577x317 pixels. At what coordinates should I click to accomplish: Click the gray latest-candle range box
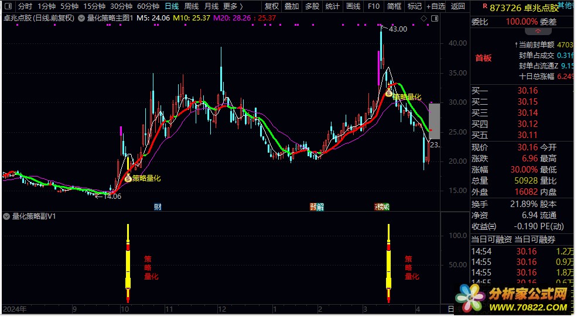point(434,121)
